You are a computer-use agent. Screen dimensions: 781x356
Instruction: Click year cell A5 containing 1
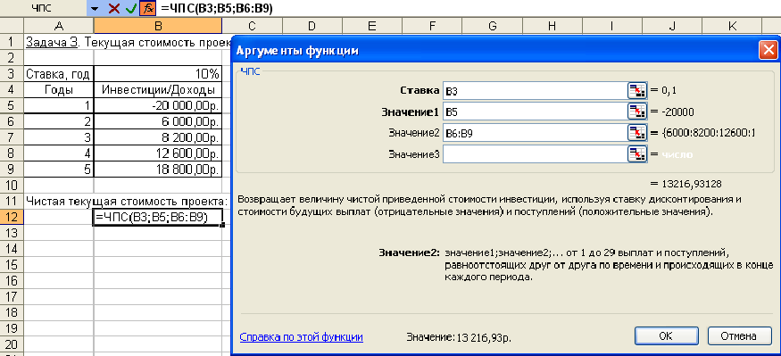point(59,106)
